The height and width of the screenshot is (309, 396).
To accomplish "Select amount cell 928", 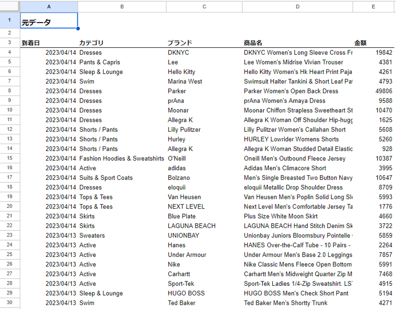I will tap(373, 149).
